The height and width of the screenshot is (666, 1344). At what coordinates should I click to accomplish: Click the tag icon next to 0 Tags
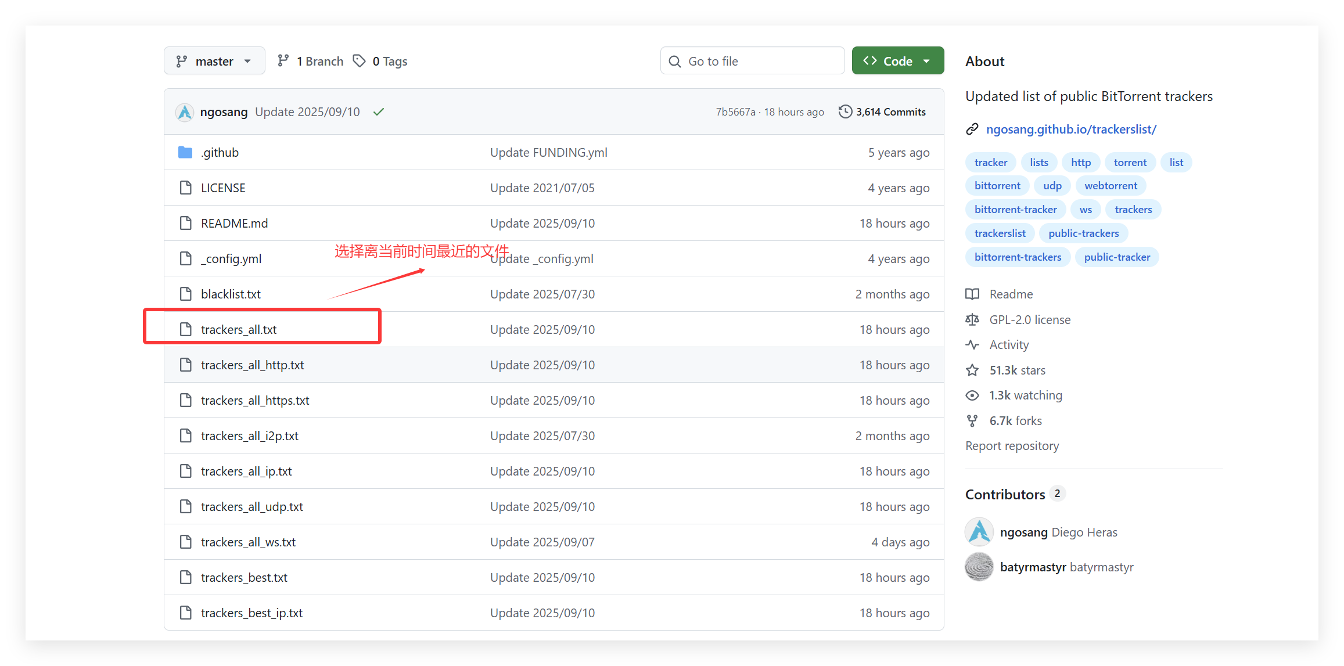tap(360, 61)
